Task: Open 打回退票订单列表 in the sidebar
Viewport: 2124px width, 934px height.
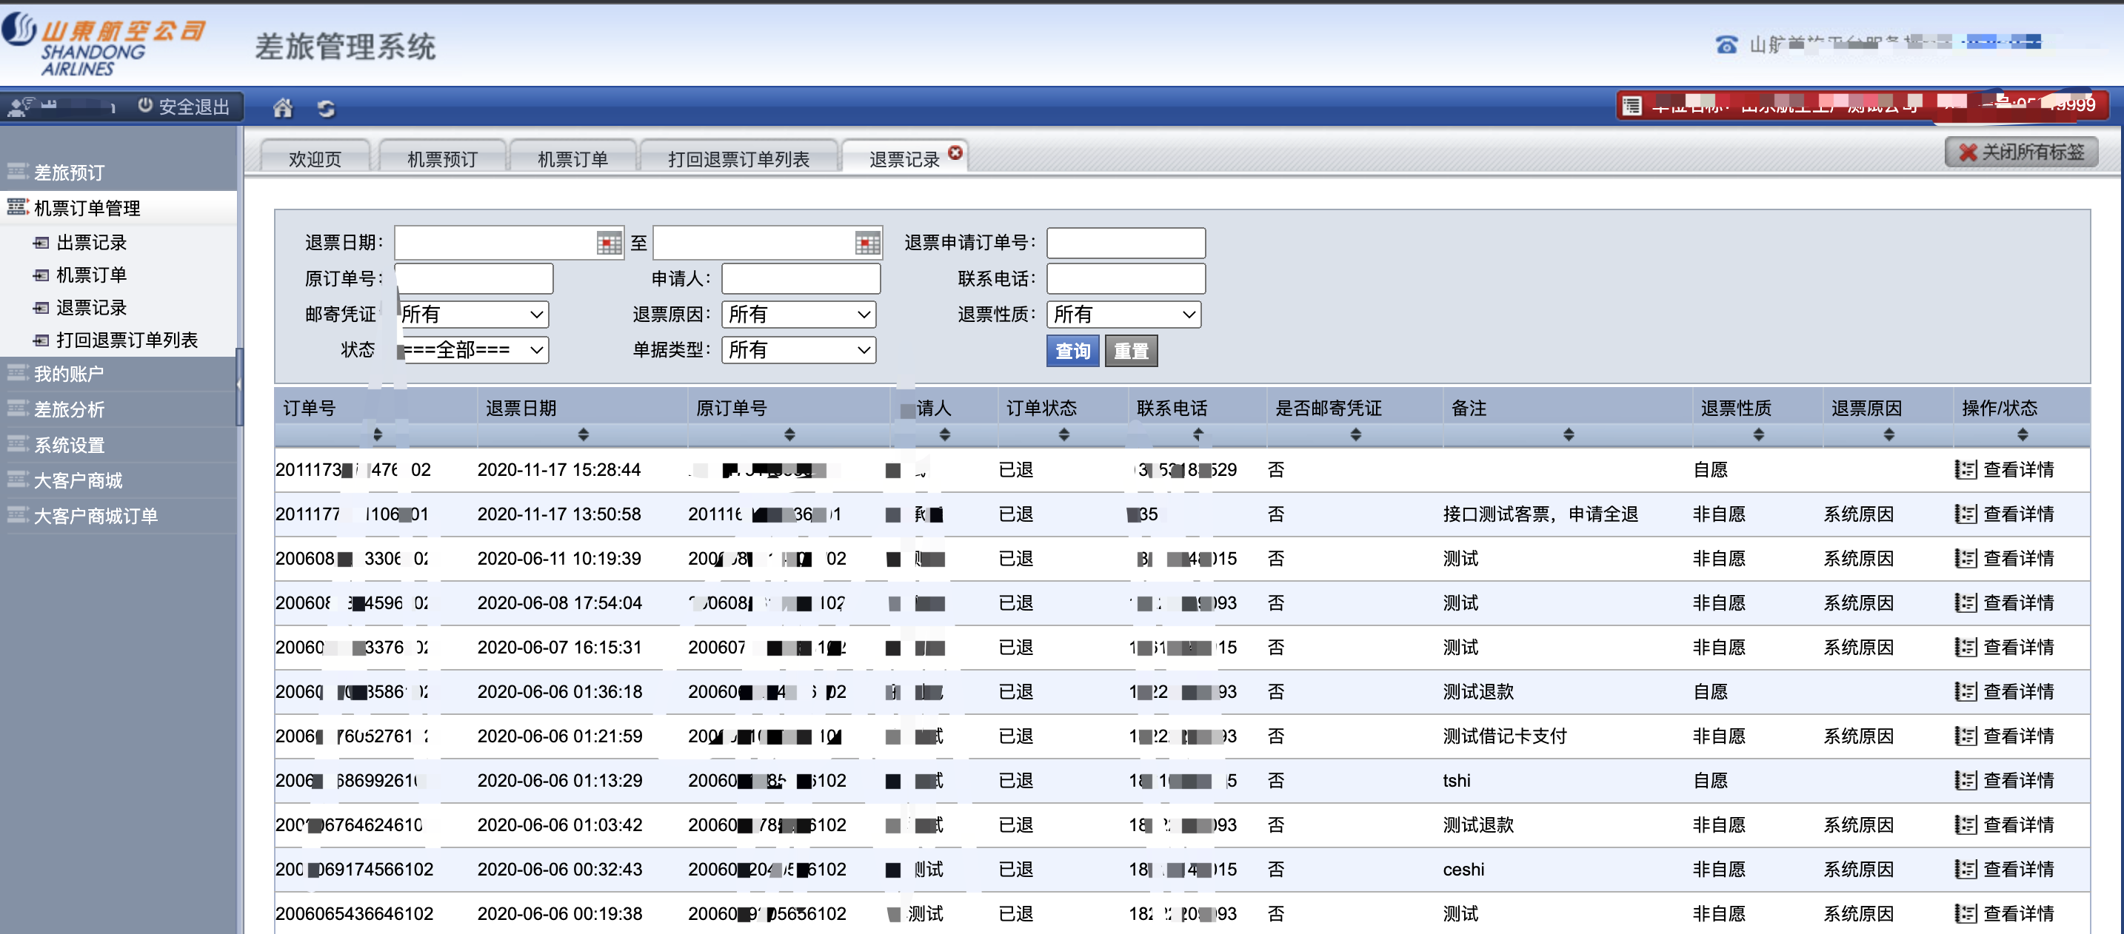Action: point(126,340)
